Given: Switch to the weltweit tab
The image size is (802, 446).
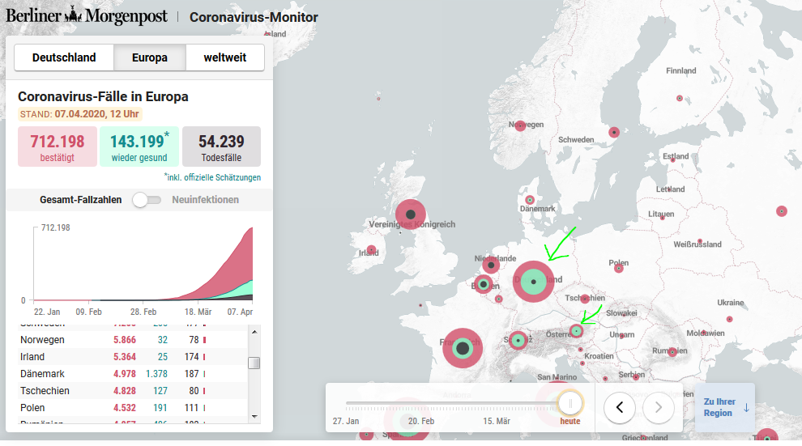Looking at the screenshot, I should [225, 58].
